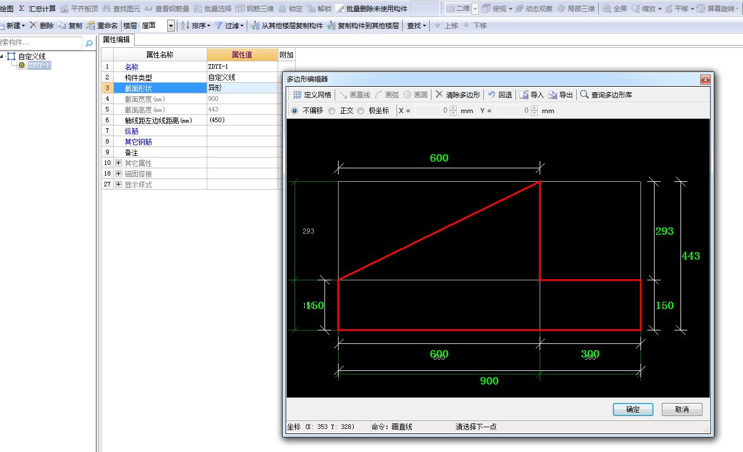The height and width of the screenshot is (452, 743).
Task: Click 导出 export icon
Action: pyautogui.click(x=553, y=95)
